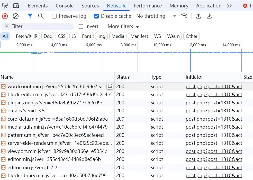Image resolution: width=253 pixels, height=180 pixels.
Task: Open the No throttling dropdown
Action: (x=156, y=16)
